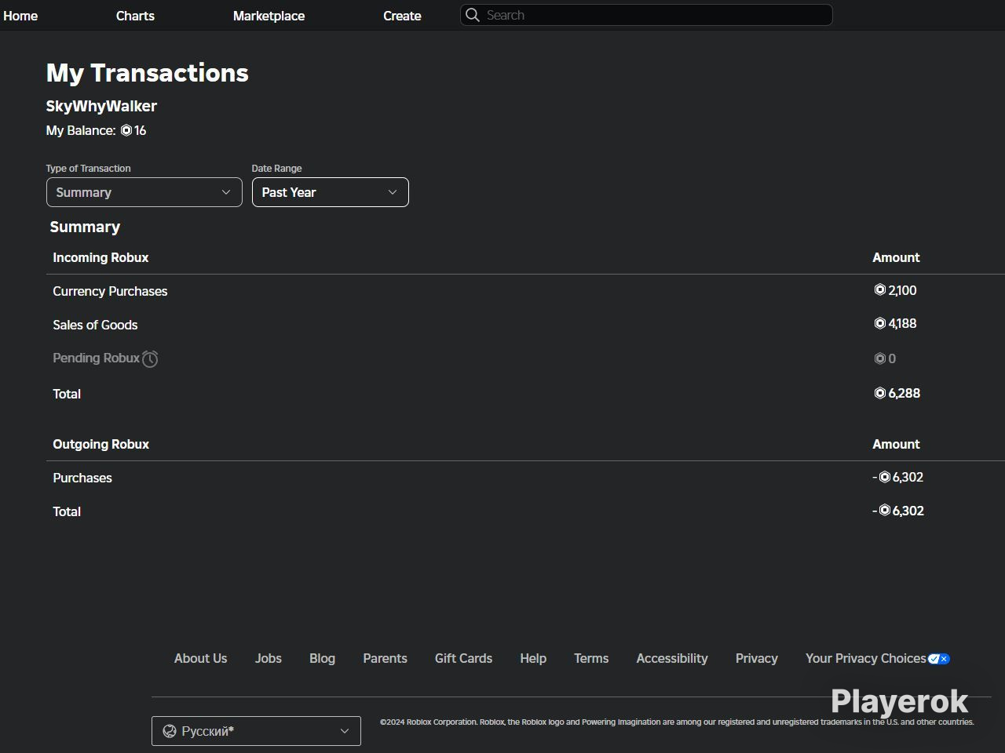Open the Type of Transaction dropdown
The width and height of the screenshot is (1005, 753).
coord(144,192)
